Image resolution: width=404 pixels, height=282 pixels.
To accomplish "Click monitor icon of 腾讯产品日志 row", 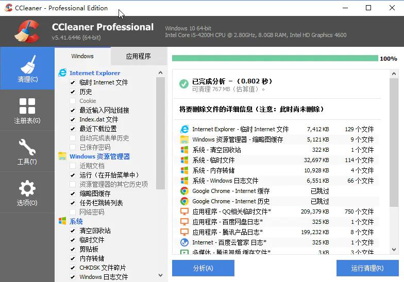I will (x=184, y=232).
